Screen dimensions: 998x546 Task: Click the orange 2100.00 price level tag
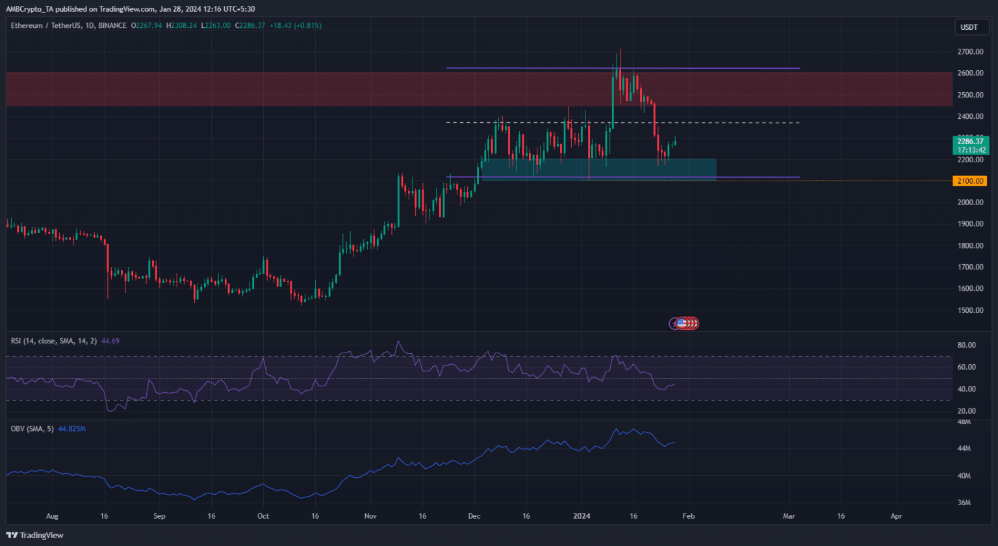pyautogui.click(x=969, y=181)
